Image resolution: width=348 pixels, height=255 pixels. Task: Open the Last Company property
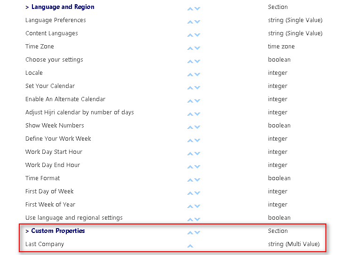[x=45, y=244]
